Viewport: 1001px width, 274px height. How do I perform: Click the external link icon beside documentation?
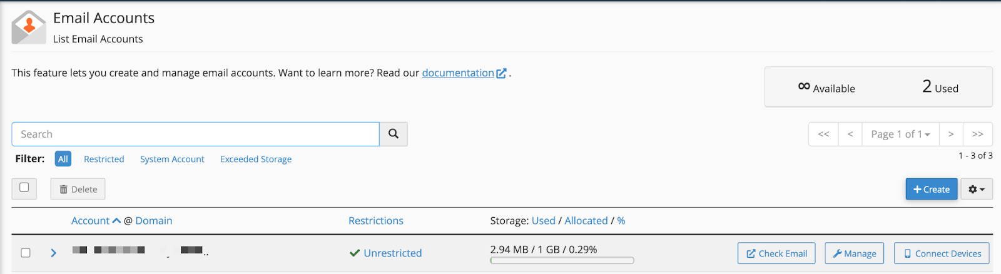tap(501, 73)
